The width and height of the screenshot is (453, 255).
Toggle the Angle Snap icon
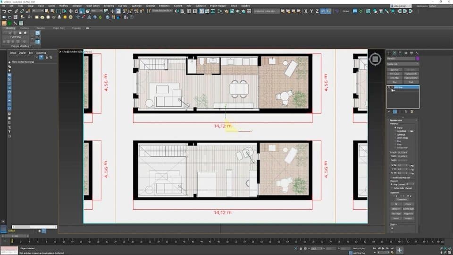pos(130,11)
